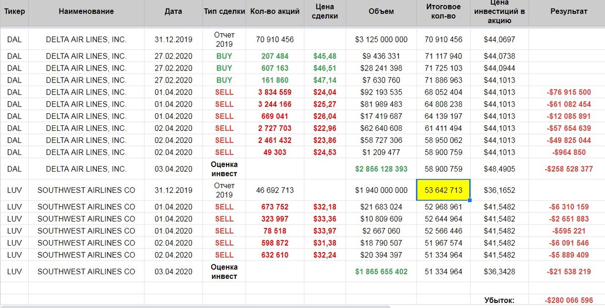Select the Тип сделки column header

[224, 11]
